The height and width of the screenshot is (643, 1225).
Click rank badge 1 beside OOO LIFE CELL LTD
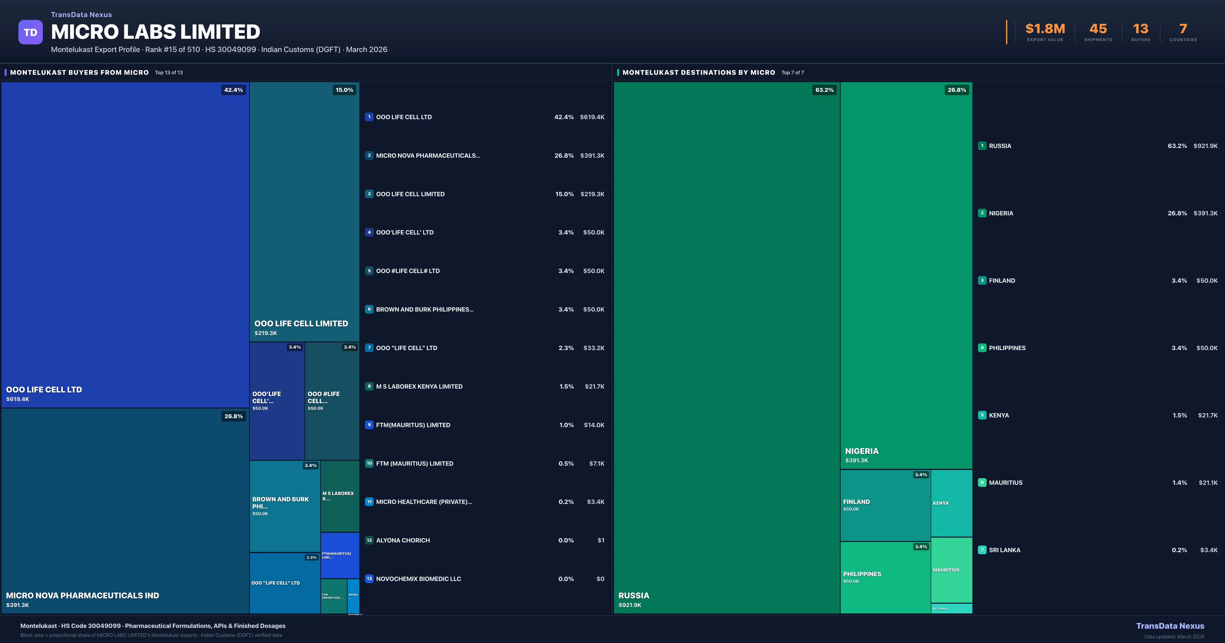click(x=369, y=117)
